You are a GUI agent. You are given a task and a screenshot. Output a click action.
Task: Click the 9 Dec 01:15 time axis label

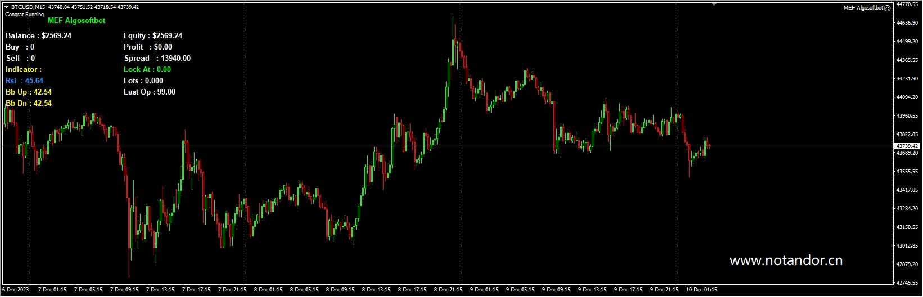click(x=484, y=290)
